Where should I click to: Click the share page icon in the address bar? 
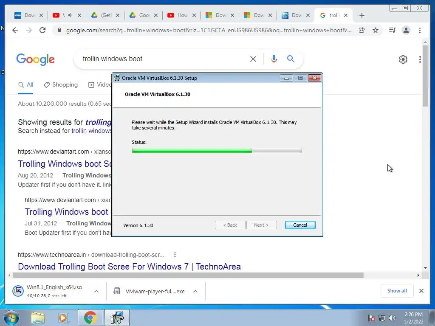coord(362,30)
